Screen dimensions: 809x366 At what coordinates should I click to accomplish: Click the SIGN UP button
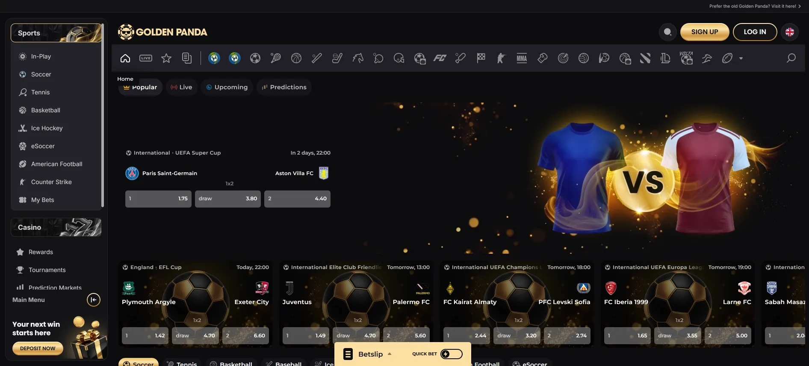point(705,32)
